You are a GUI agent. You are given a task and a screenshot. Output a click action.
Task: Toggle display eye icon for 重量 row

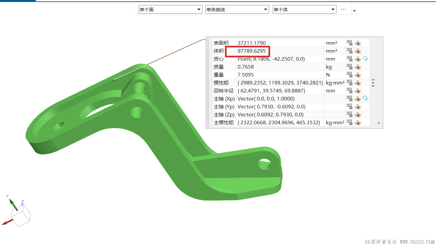click(x=358, y=75)
